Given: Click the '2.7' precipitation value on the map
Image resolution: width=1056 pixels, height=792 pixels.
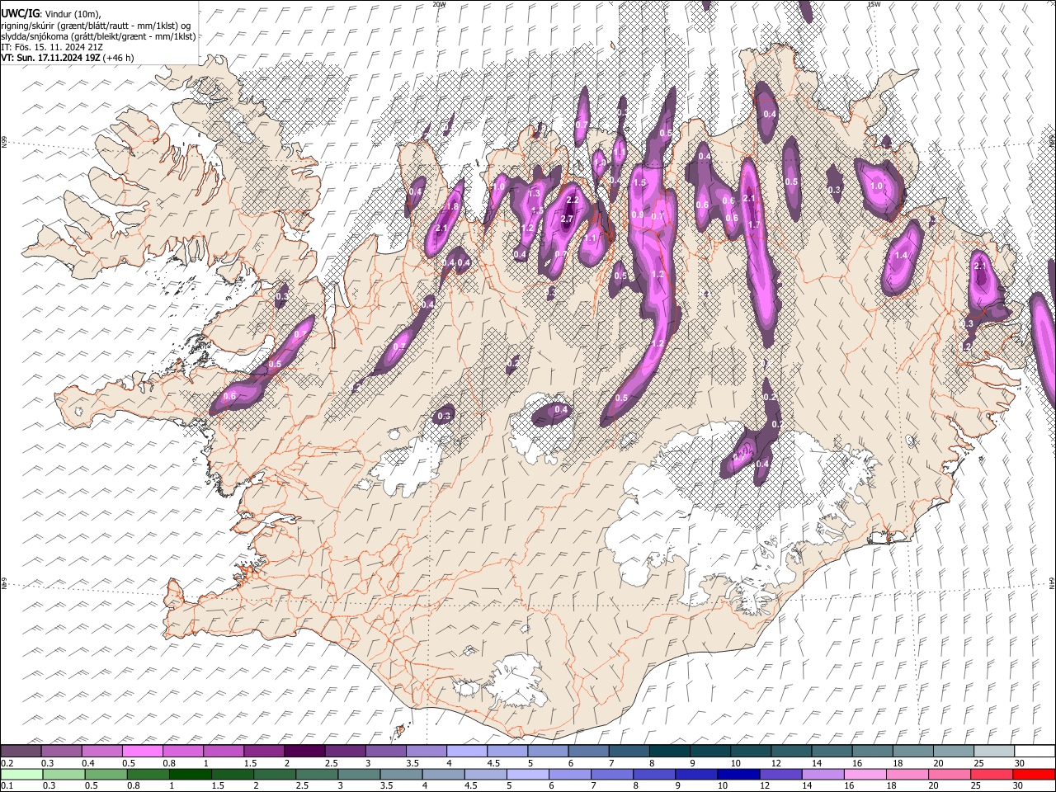Looking at the screenshot, I should coord(567,219).
